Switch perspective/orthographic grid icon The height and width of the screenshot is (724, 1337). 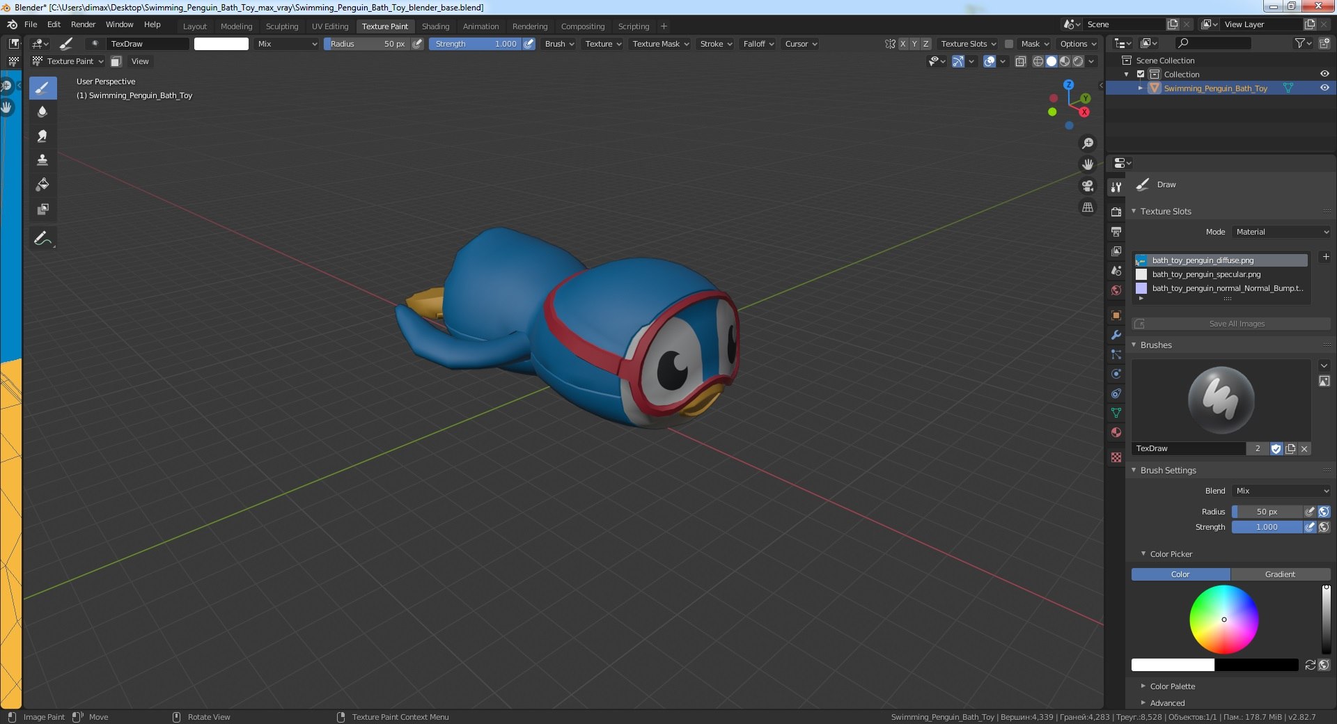point(1088,207)
